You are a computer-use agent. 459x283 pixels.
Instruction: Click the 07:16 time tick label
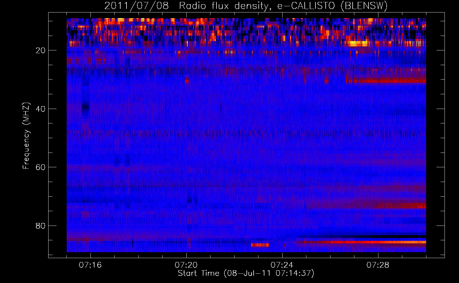pos(90,265)
